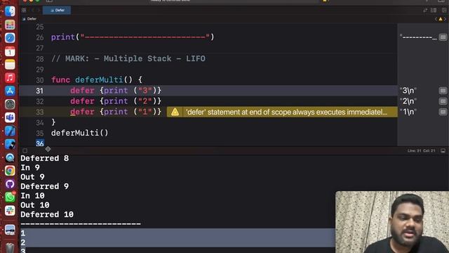Show inline result for "2\n" output
This screenshot has height=253, width=449.
point(443,101)
